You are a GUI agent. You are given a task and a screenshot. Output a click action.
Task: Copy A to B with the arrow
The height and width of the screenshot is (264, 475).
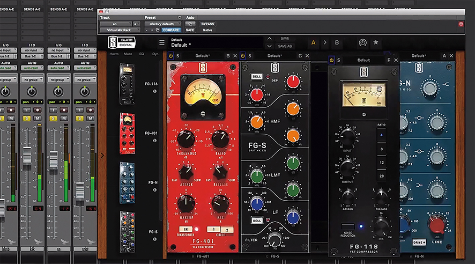click(325, 42)
